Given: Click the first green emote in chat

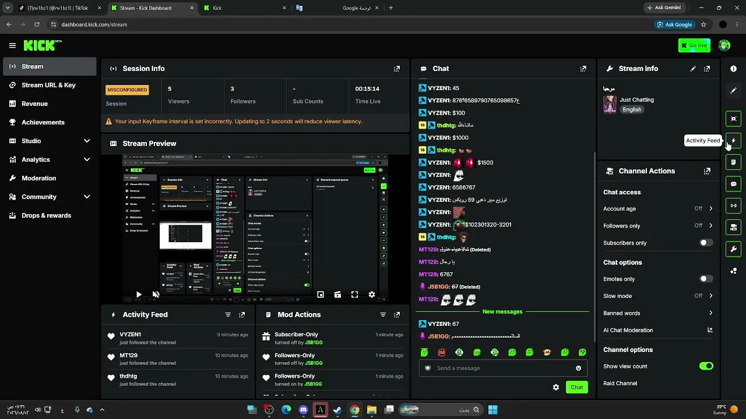Looking at the screenshot, I should tap(424, 352).
